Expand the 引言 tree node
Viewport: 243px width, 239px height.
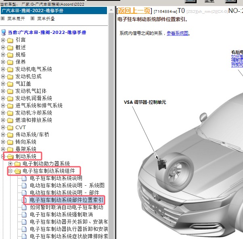[x=3, y=40]
